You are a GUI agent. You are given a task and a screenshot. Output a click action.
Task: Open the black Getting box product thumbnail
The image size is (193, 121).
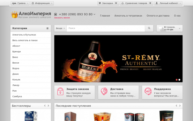pos(166,116)
